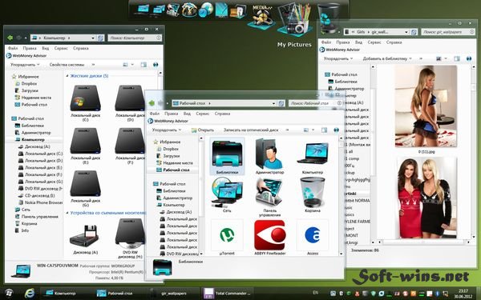
Task: Open Справка menu in gir_wallpapers window
Action: click(394, 42)
